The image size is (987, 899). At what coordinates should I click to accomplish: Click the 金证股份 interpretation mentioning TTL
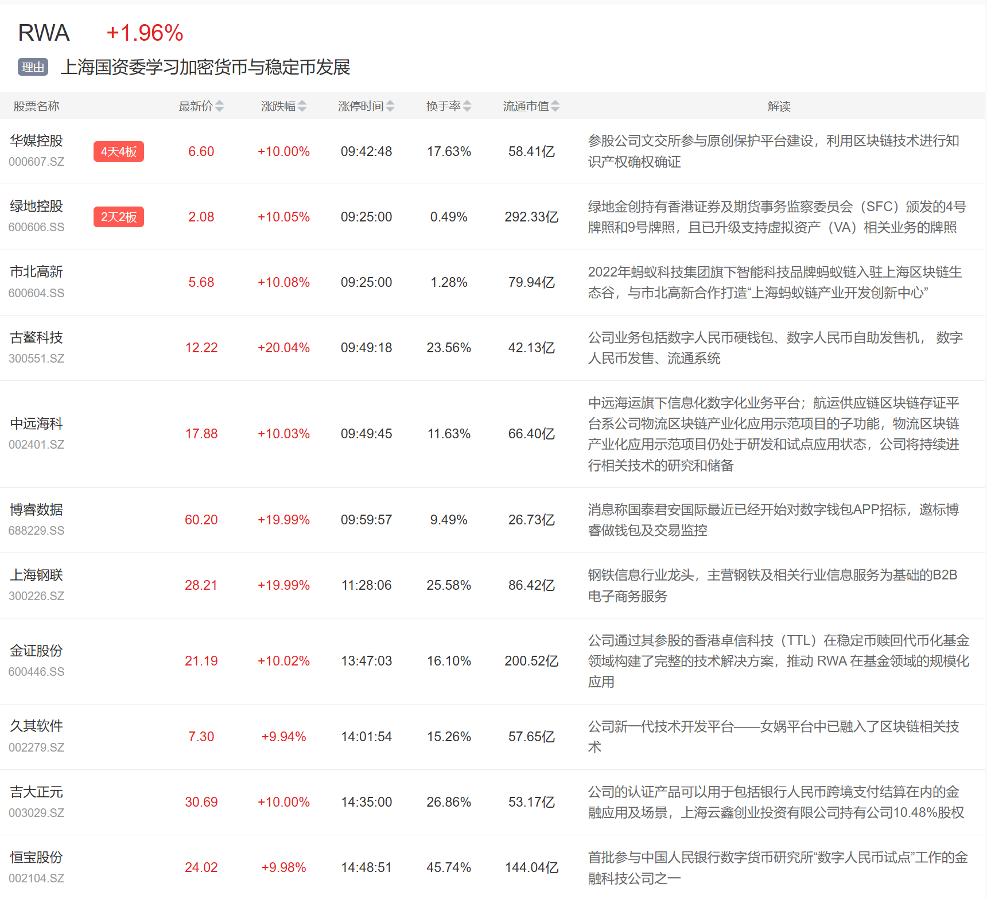point(779,661)
